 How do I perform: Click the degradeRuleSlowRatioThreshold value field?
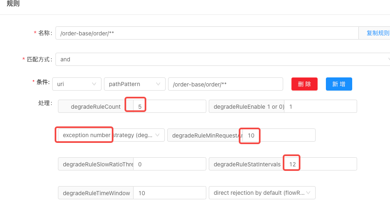(170, 164)
